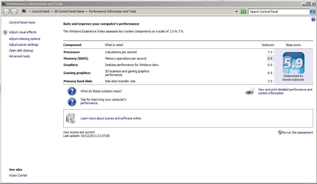Click question icon beside What do these numbers mean
Screen dimensions: 317x184
[x=72, y=91]
